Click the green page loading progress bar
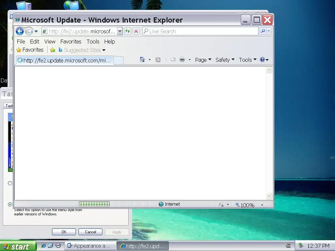Screen dimensions: 335x251 94,204
